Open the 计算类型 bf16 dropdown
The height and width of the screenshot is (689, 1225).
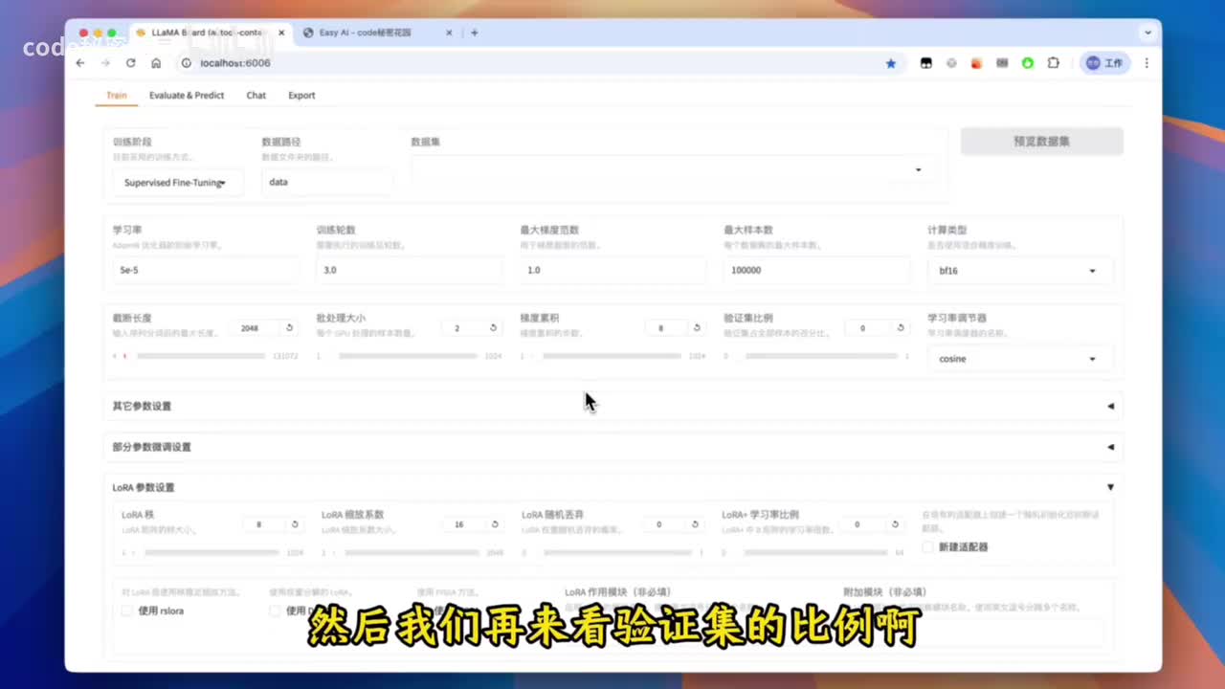tap(1020, 271)
